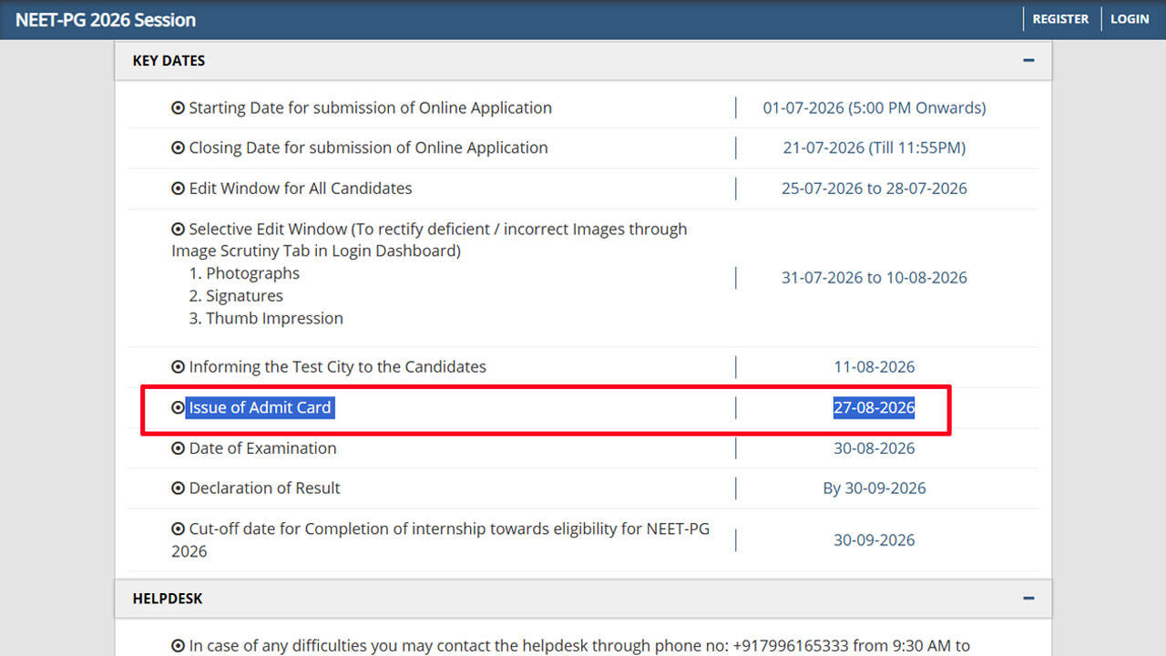Click examination date '30-08-2026'
The height and width of the screenshot is (656, 1166).
coord(874,447)
